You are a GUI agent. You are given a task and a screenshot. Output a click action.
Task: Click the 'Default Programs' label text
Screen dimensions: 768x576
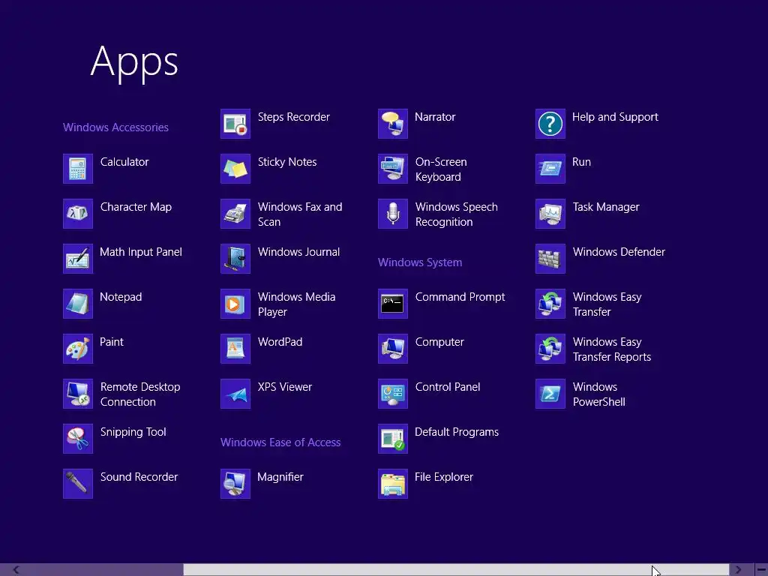point(457,433)
